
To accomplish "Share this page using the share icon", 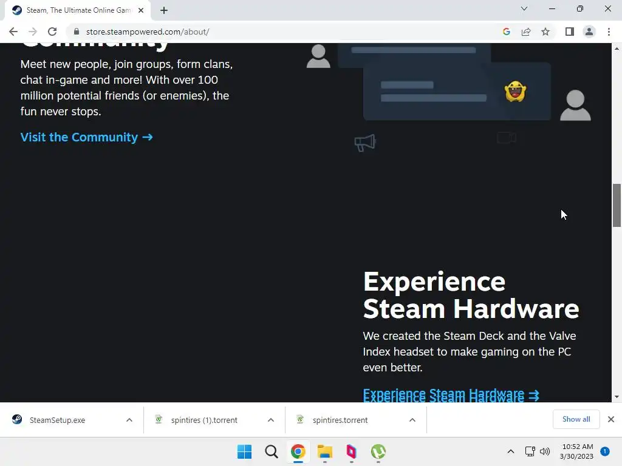I will (526, 32).
